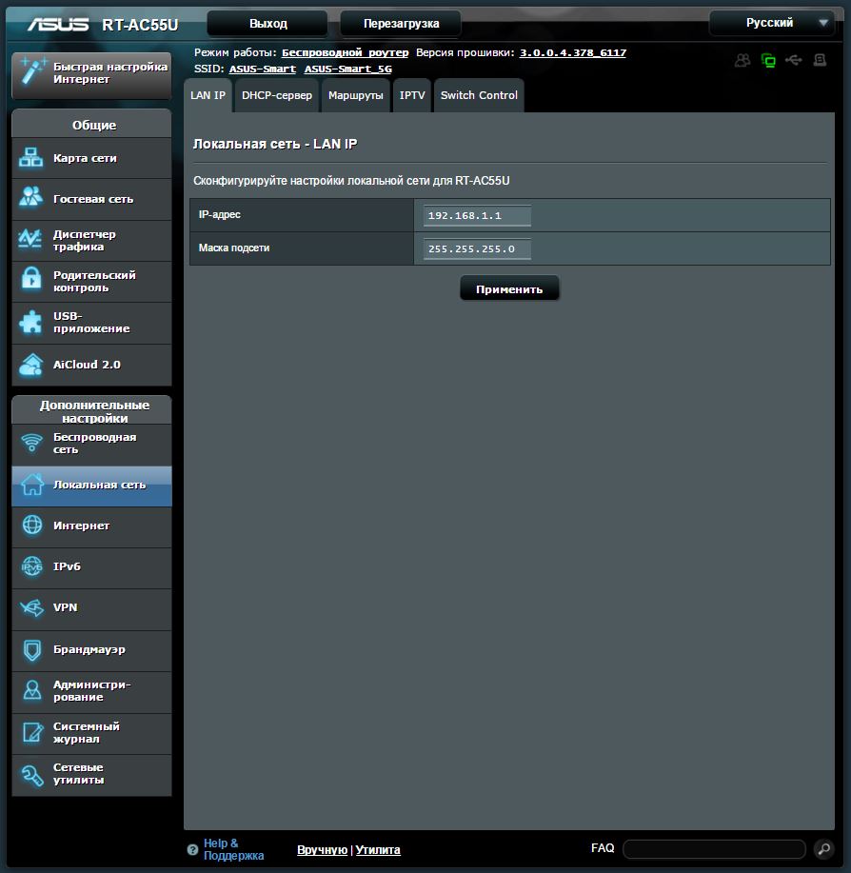Screen dimensions: 851x873
Task: Click the firmware version 3.0.0.4.378_6117 link
Action: [573, 53]
